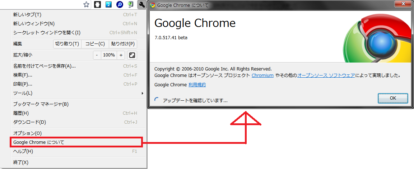Click the 貼り付け(P) paste button
The image size is (414, 169).
123,44
